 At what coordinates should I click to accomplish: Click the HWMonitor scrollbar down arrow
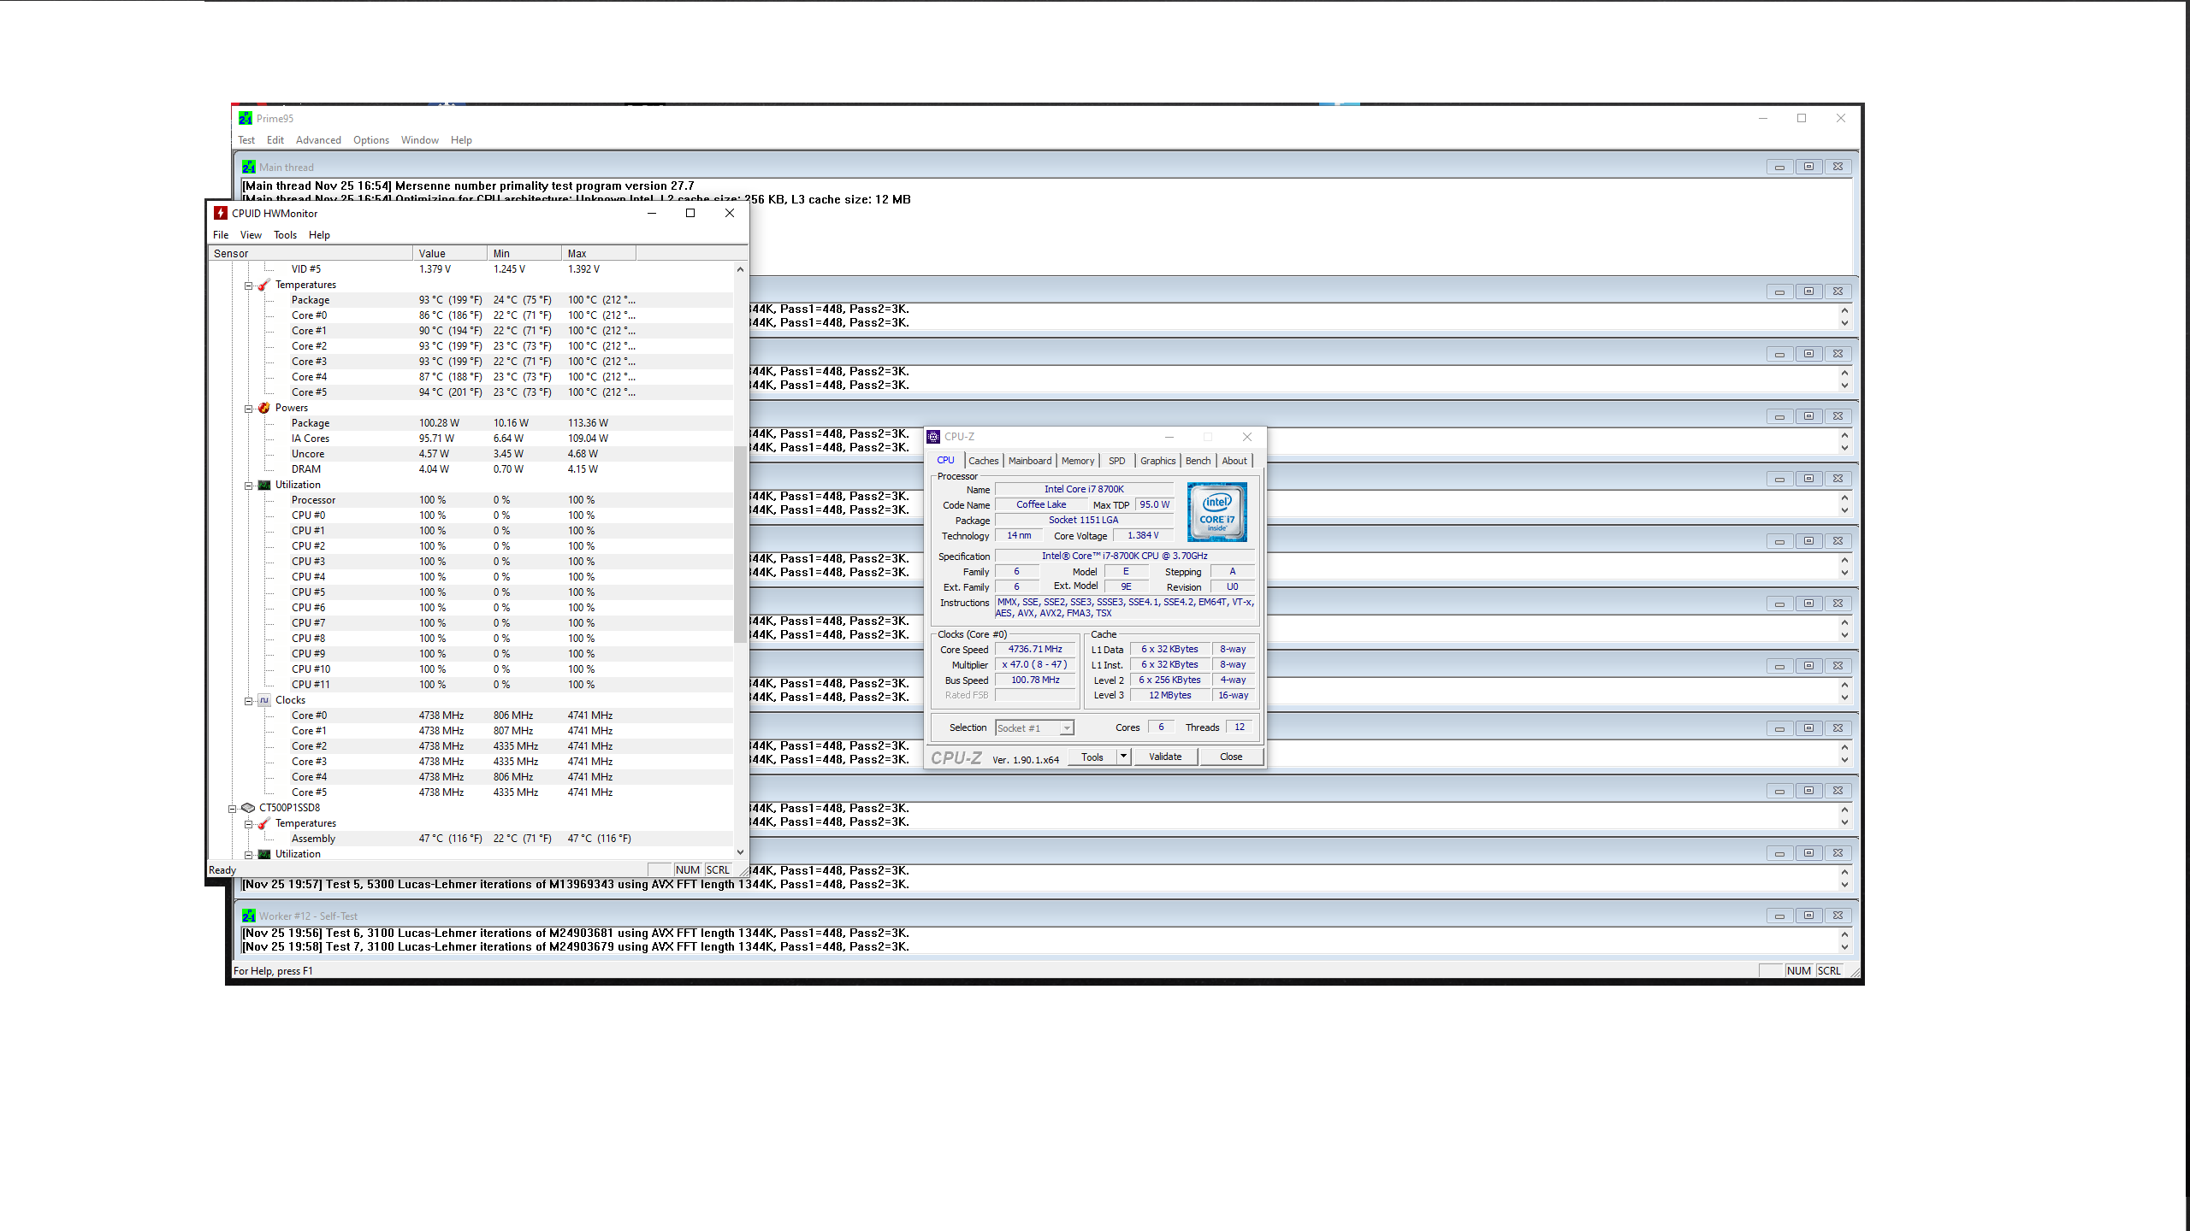click(x=740, y=851)
